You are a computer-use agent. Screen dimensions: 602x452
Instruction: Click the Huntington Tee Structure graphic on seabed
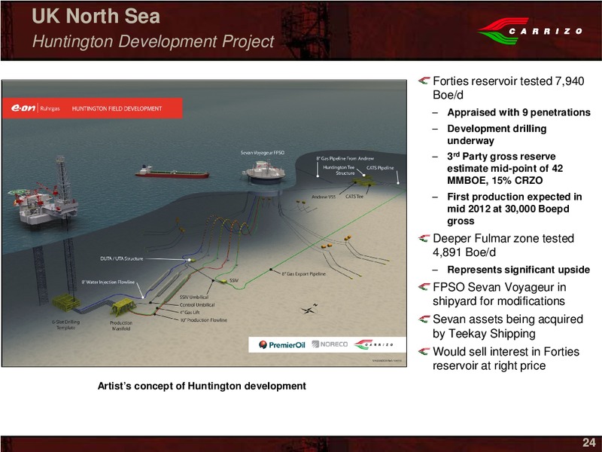click(x=363, y=180)
